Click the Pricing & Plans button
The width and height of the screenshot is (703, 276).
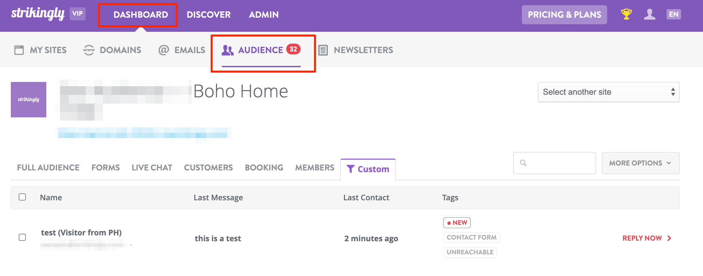pyautogui.click(x=565, y=15)
